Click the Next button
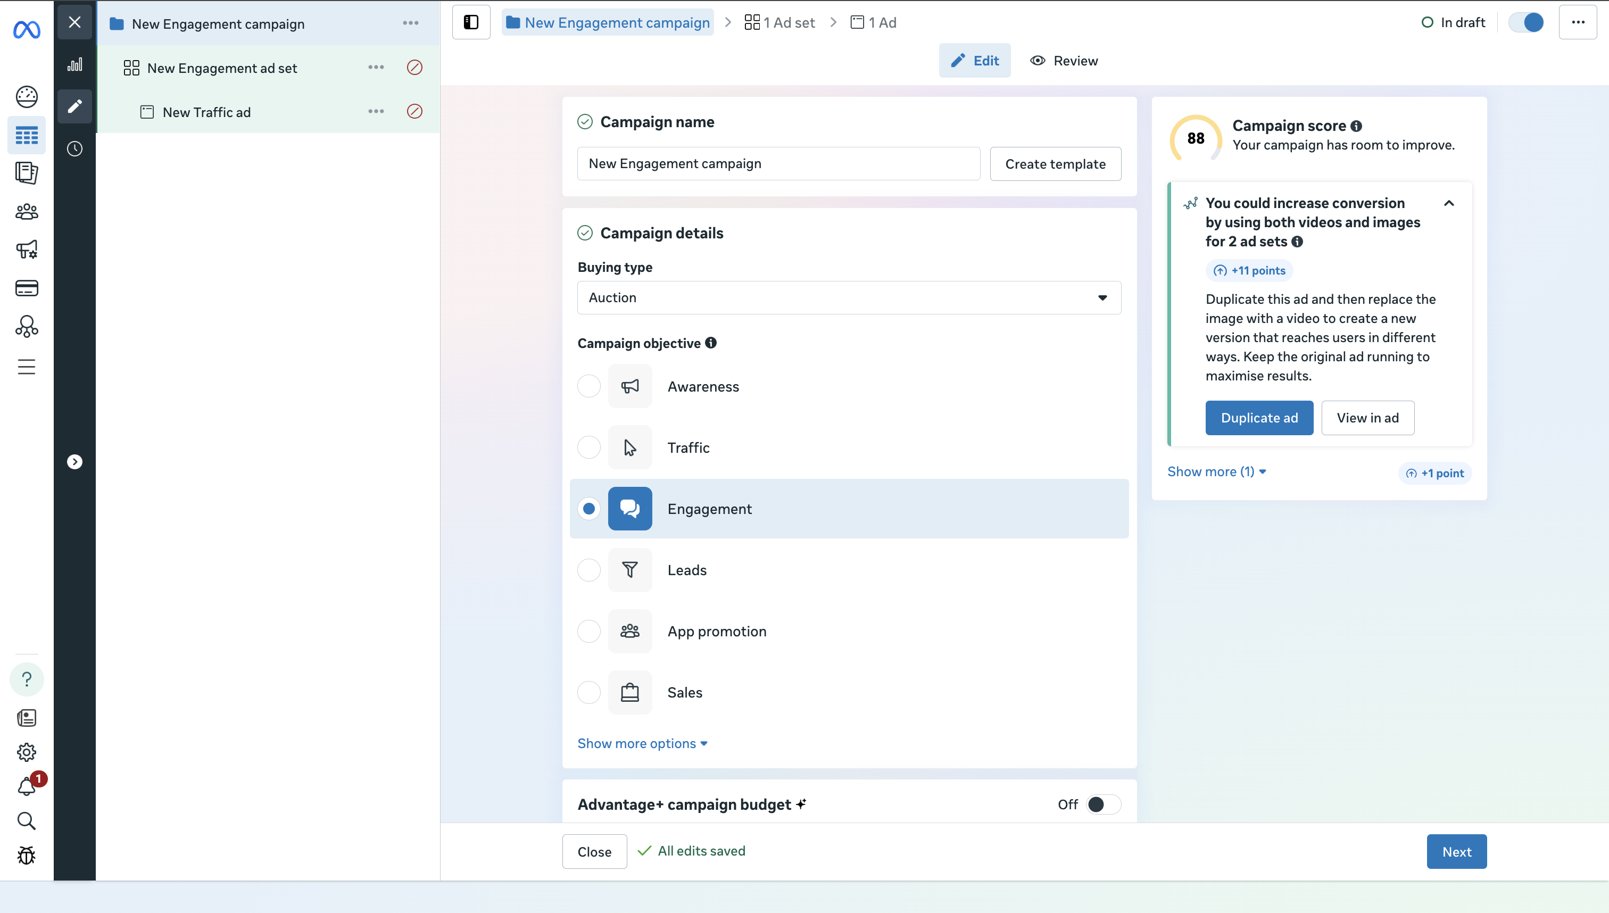The image size is (1609, 913). (1456, 851)
